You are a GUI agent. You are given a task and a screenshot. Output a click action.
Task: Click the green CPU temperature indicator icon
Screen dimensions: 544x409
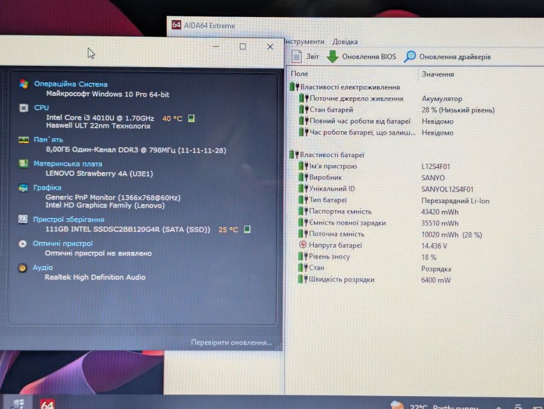(191, 118)
